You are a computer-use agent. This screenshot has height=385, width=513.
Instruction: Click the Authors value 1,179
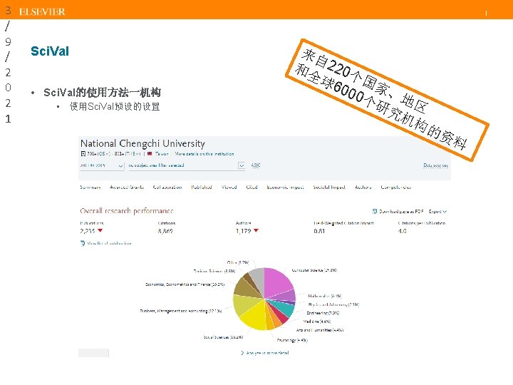244,231
